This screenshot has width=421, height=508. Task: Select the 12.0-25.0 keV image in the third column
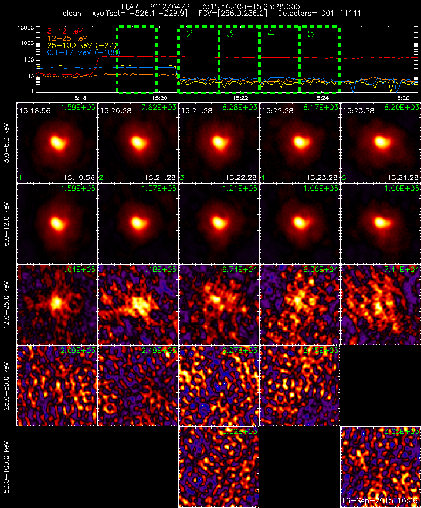coord(219,305)
